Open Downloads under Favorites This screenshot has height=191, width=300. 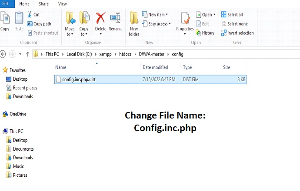(20, 96)
